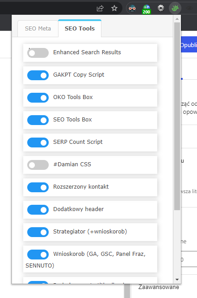Disable the SERP Count Script switch
The image size is (197, 298).
tap(38, 143)
